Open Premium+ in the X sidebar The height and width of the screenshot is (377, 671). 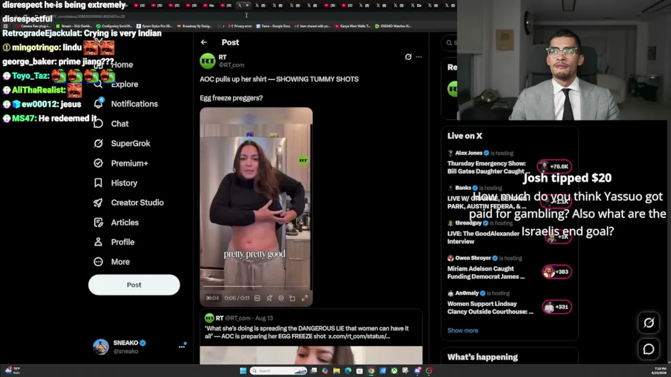pyautogui.click(x=129, y=163)
